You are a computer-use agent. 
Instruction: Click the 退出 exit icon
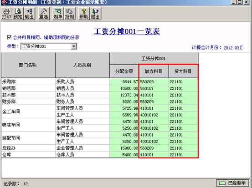[x=95, y=14]
